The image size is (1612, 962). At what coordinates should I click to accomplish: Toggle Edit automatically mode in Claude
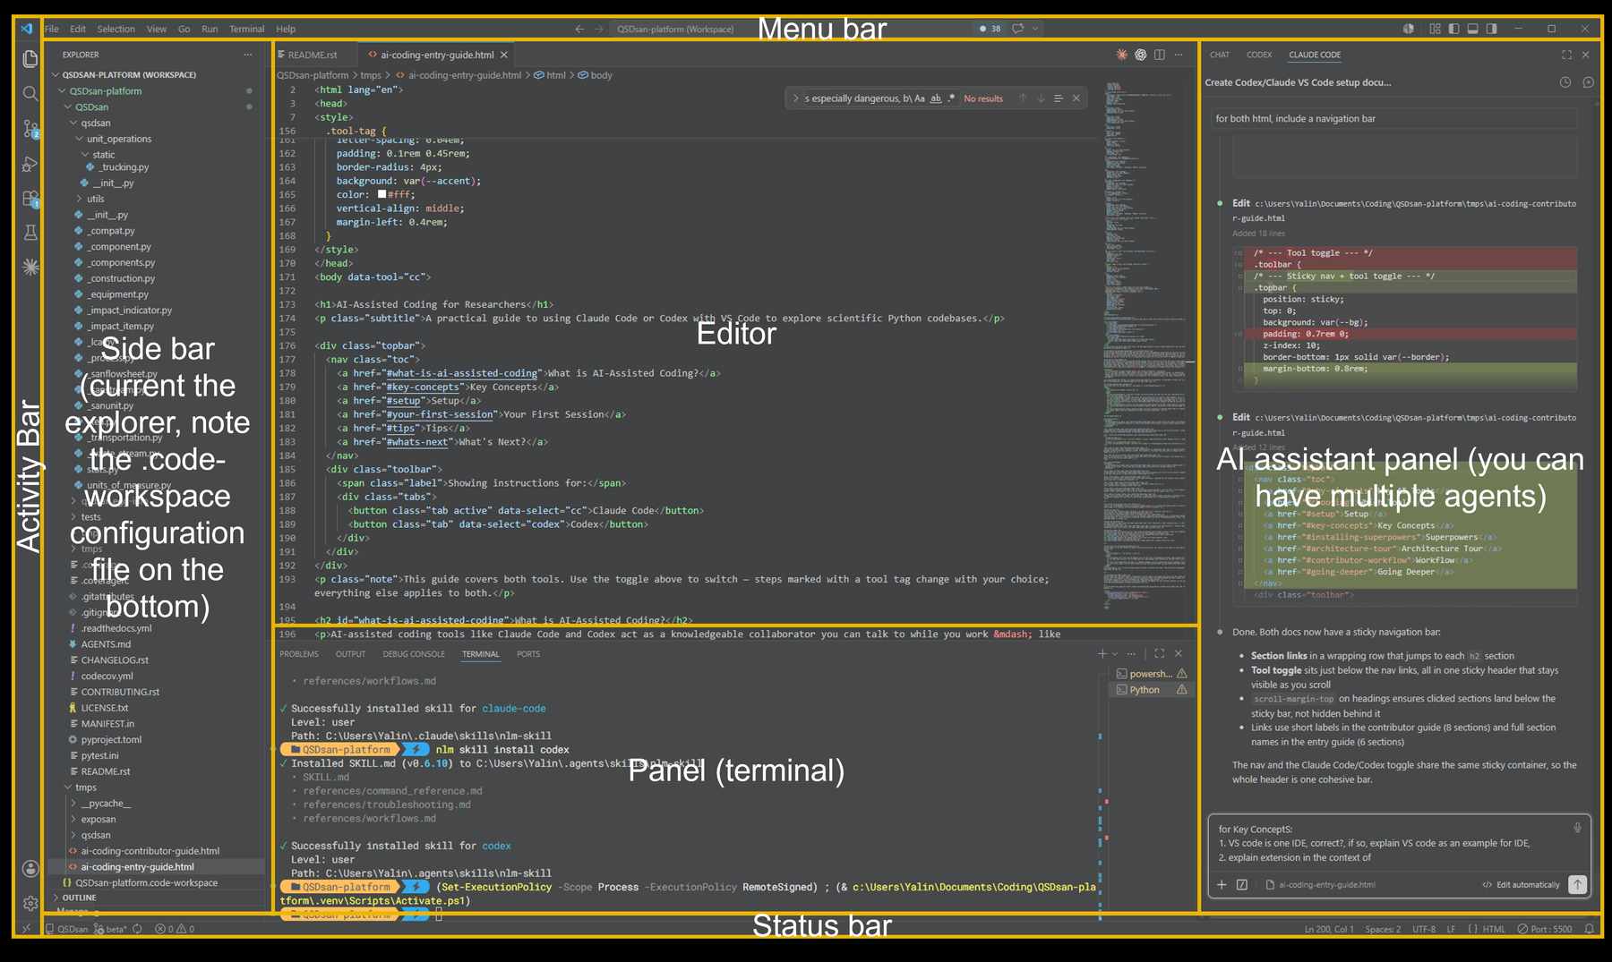coord(1522,884)
